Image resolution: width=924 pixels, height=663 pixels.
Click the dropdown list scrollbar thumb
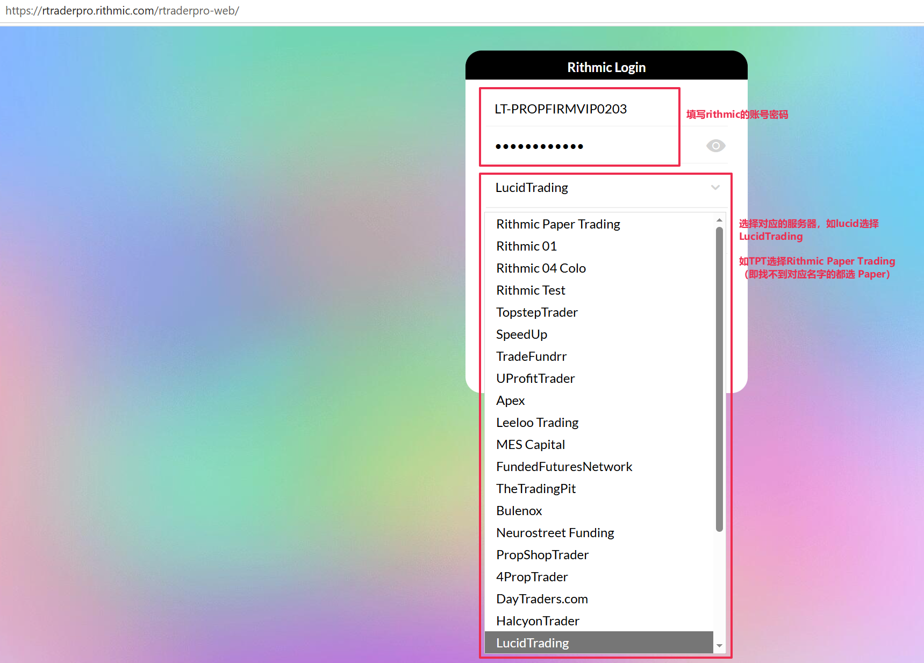[x=719, y=380]
